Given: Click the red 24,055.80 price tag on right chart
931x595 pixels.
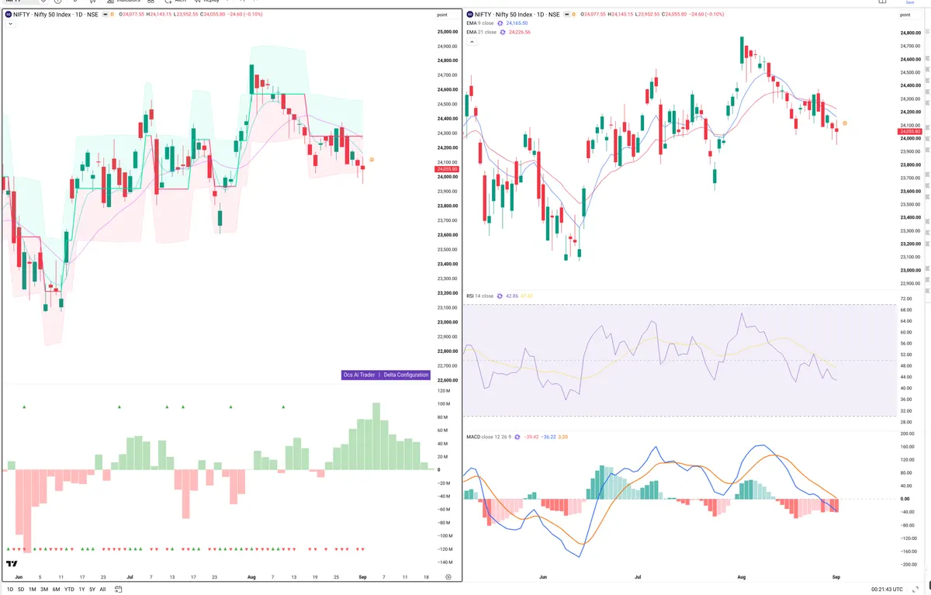Looking at the screenshot, I should click(911, 132).
